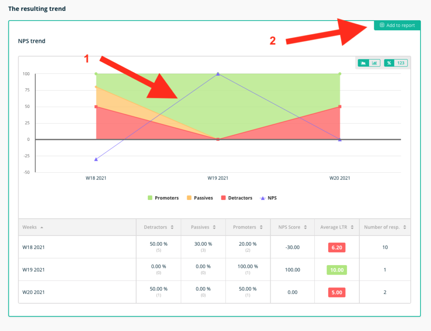Switch to bar chart view icon
The height and width of the screenshot is (331, 431).
[374, 63]
